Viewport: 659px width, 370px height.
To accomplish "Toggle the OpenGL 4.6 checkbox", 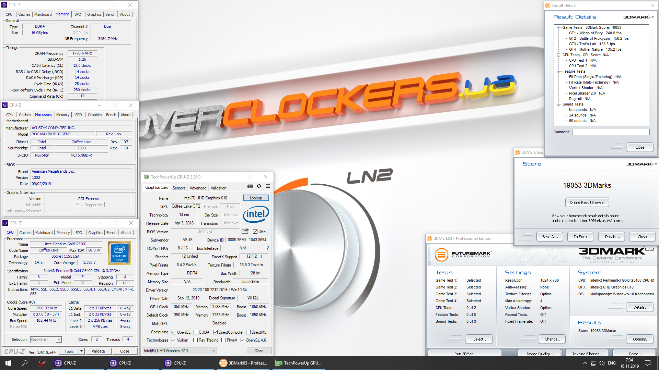I will coord(243,340).
